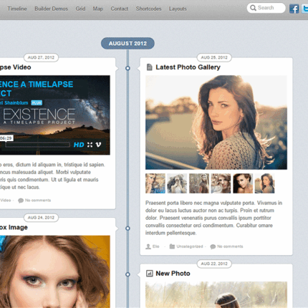This screenshot has height=308, width=308.
Task: Select the fourth gallery thumbnail
Action: click(x=221, y=183)
